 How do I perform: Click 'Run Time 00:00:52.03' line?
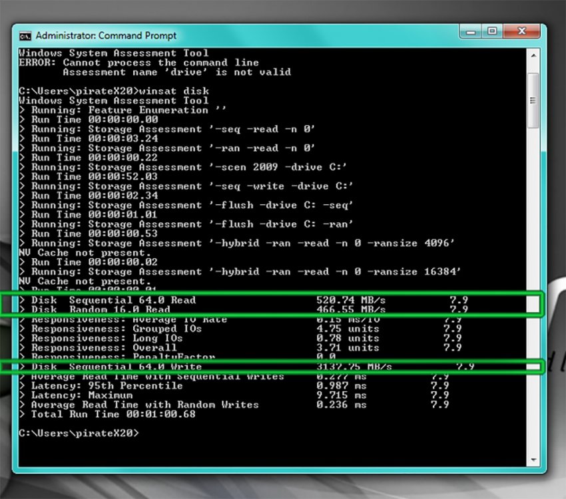[x=89, y=176]
